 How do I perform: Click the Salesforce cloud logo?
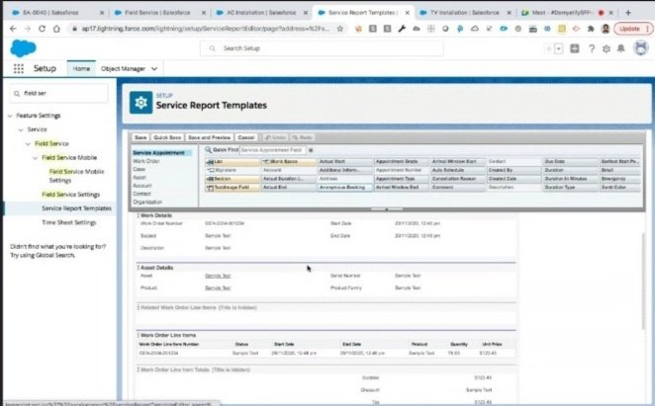tap(23, 48)
